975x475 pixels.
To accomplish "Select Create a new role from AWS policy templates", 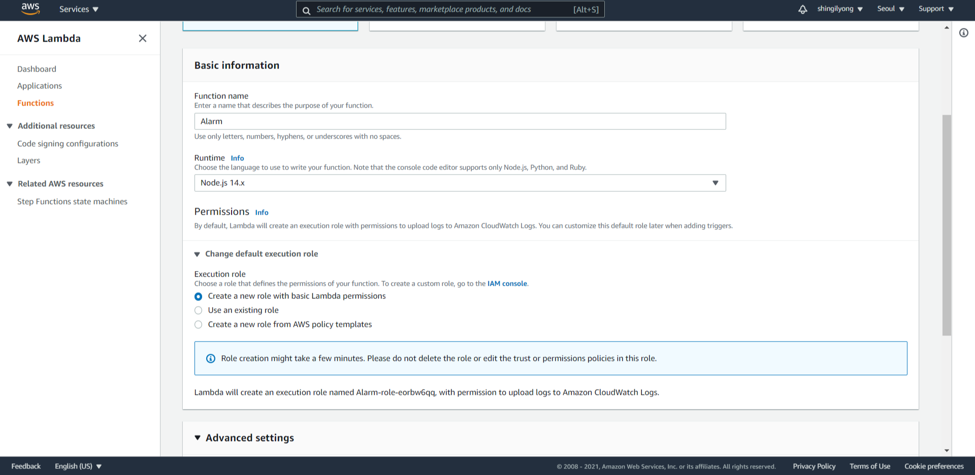I will [199, 325].
